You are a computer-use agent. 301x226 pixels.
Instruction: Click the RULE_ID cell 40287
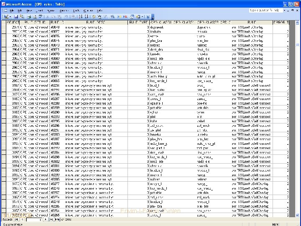click(57, 99)
